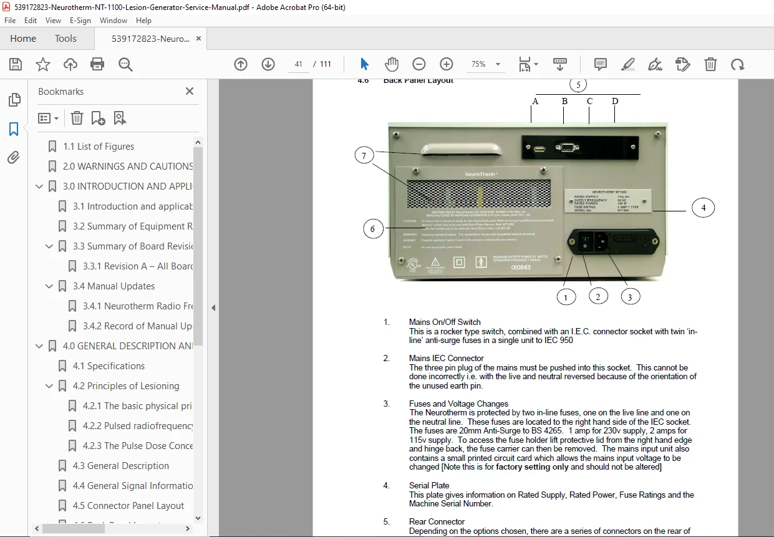This screenshot has height=537, width=774.
Task: Open Attachments paperclip panel
Action: (14, 158)
